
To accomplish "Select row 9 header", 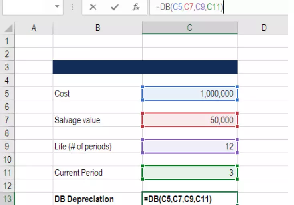I will click(x=7, y=146).
